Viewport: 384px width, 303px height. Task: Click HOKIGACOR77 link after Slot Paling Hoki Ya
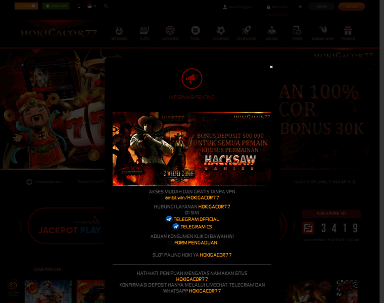[x=216, y=255]
